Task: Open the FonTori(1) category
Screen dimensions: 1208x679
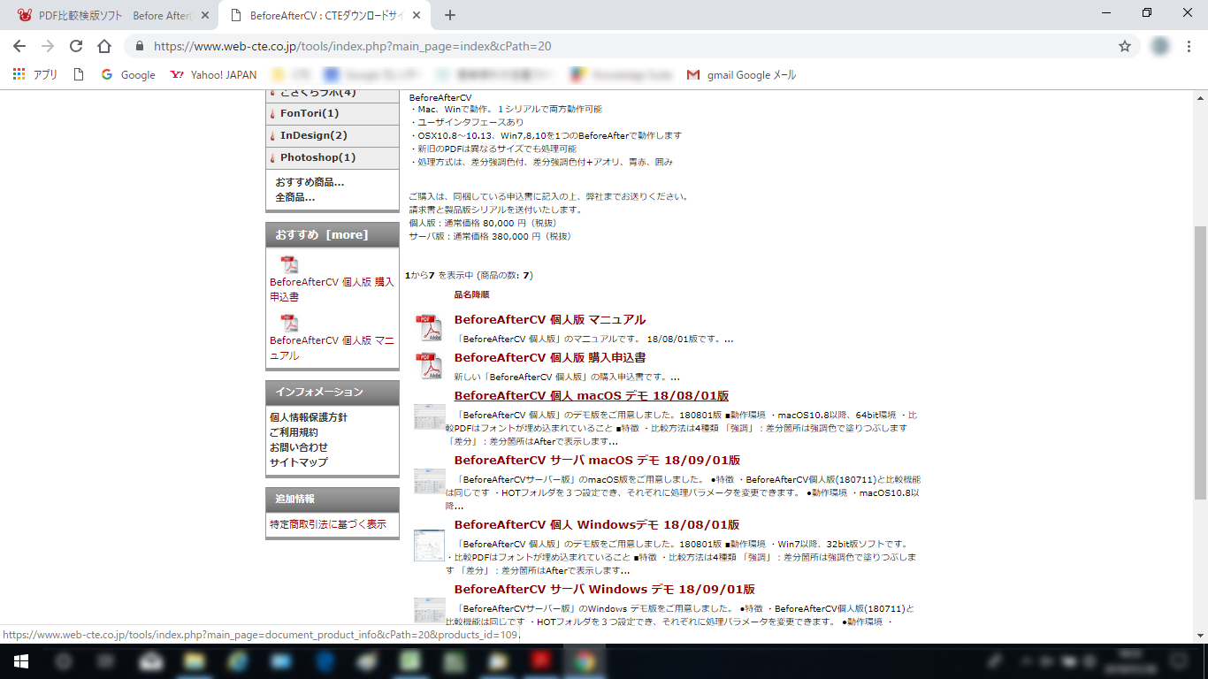Action: 310,113
